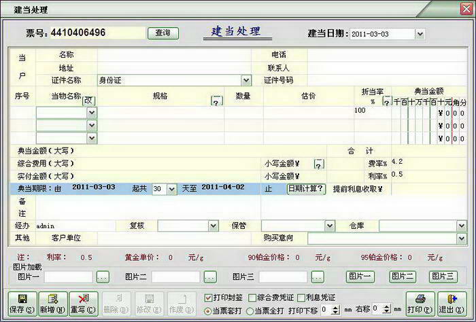Click the 备注 remarks text area
476x322 pixels.
click(148, 207)
